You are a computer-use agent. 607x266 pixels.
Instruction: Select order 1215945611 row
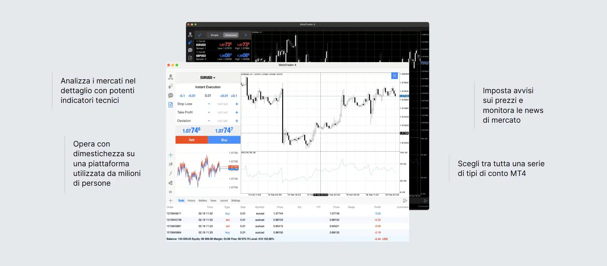(x=288, y=214)
